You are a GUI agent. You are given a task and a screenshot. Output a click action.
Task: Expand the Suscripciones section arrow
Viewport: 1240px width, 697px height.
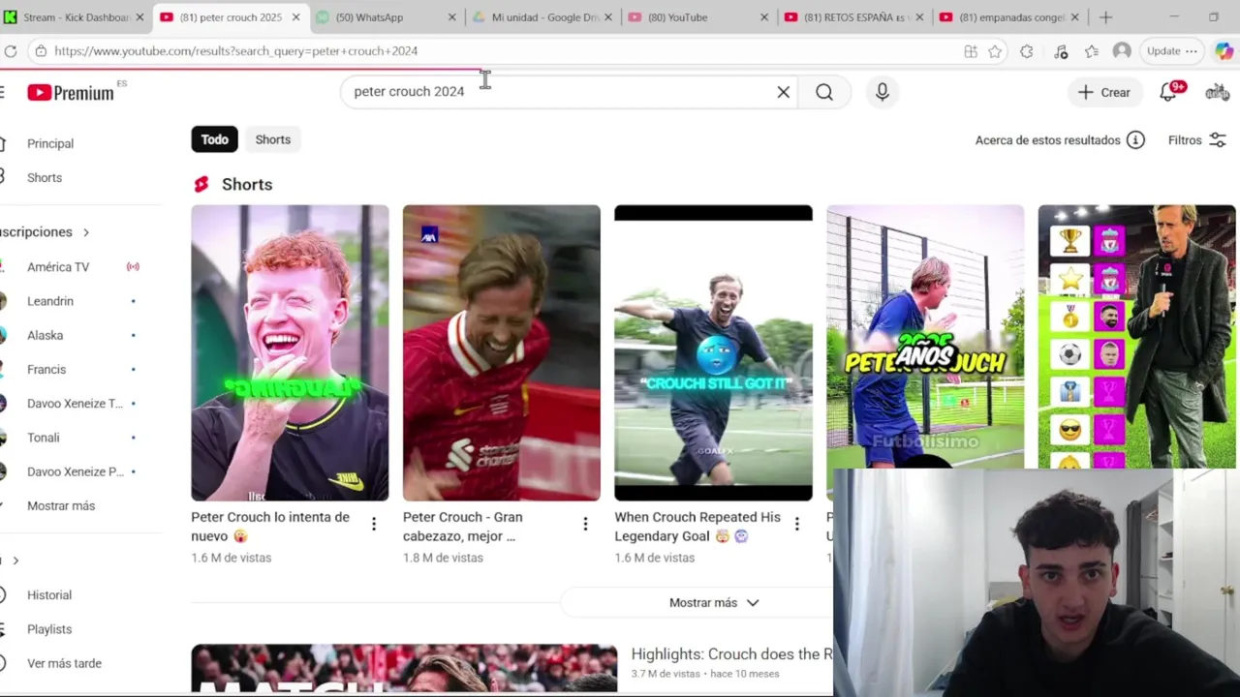coord(85,232)
